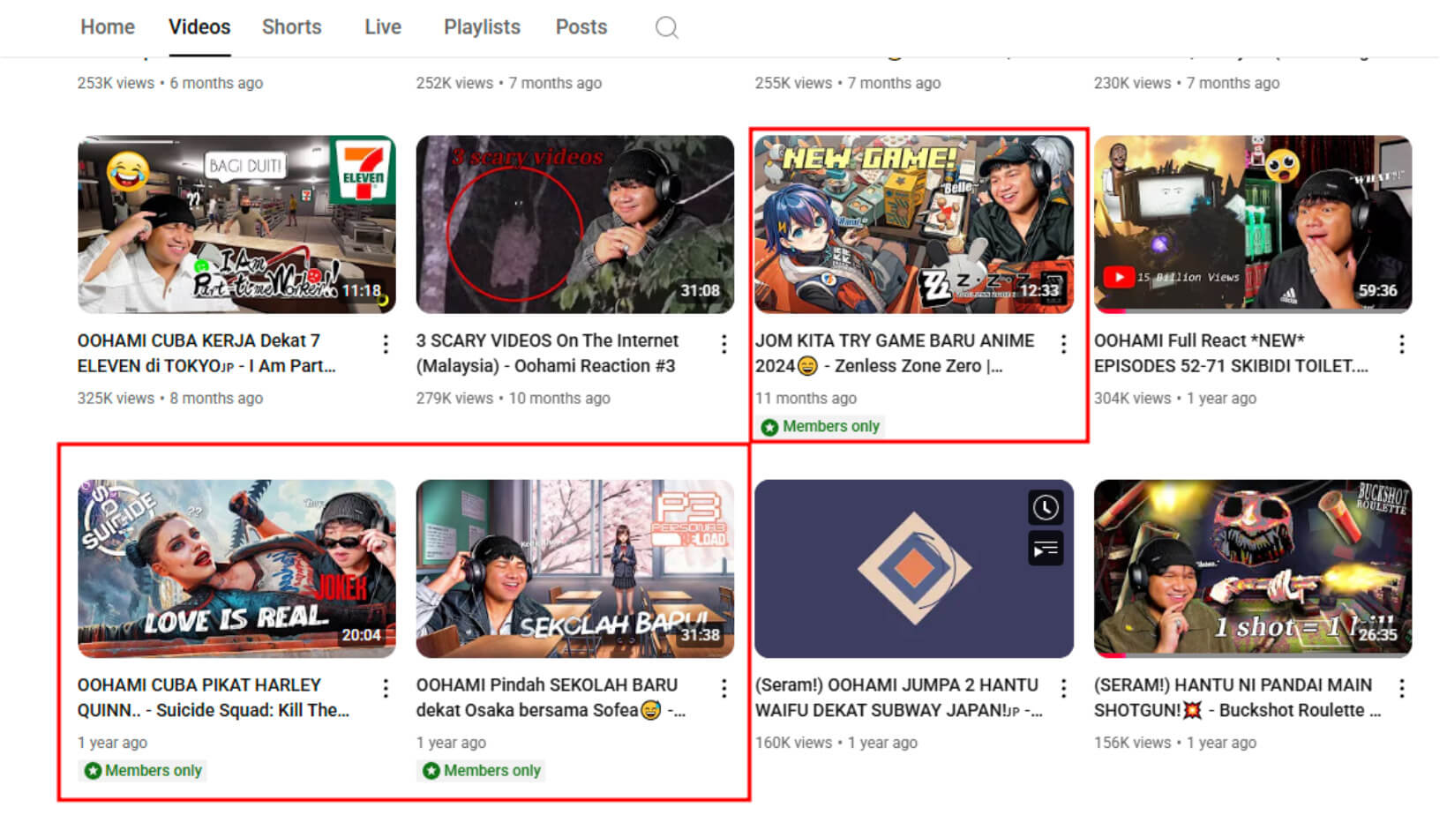Open title OOHAMI Full React NEW EPISODES
1447x815 pixels.
(x=1231, y=353)
